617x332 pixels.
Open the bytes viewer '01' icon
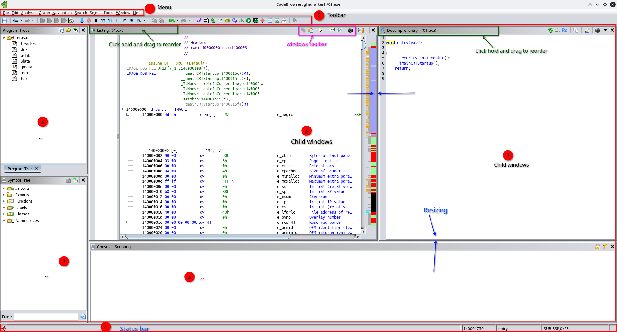tap(206, 21)
